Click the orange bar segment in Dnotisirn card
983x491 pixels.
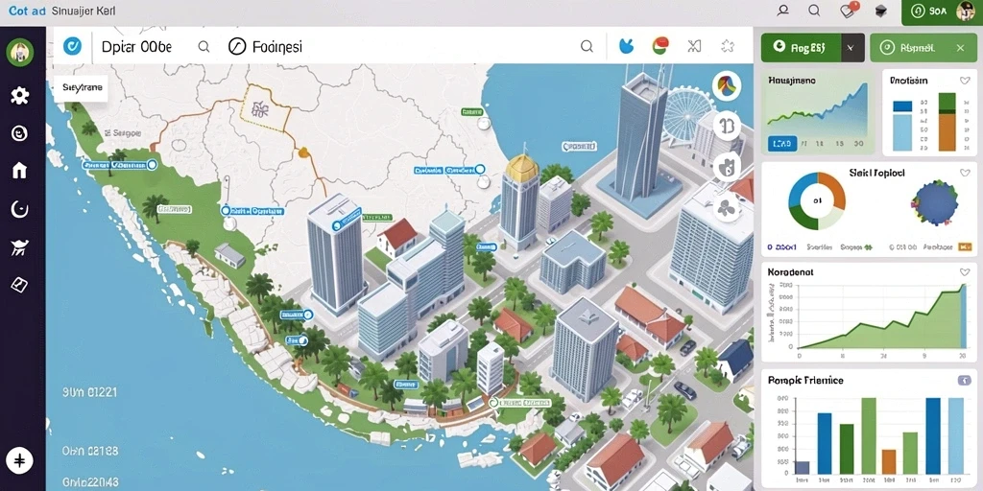pyautogui.click(x=947, y=132)
